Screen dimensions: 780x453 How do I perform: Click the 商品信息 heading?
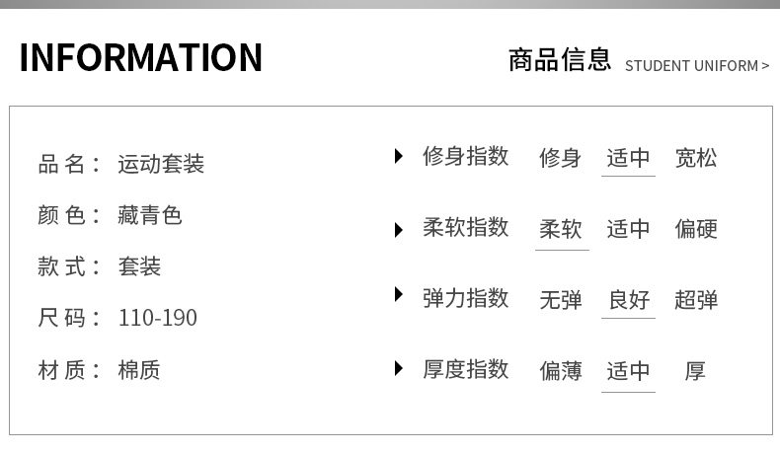click(560, 60)
